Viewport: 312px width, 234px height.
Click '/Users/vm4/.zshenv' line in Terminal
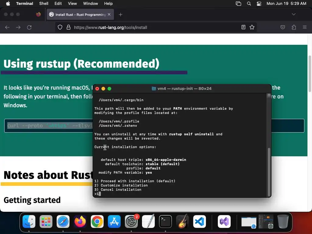pyautogui.click(x=118, y=126)
